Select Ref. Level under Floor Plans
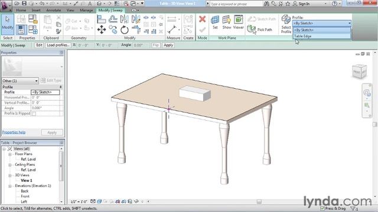 point(28,160)
